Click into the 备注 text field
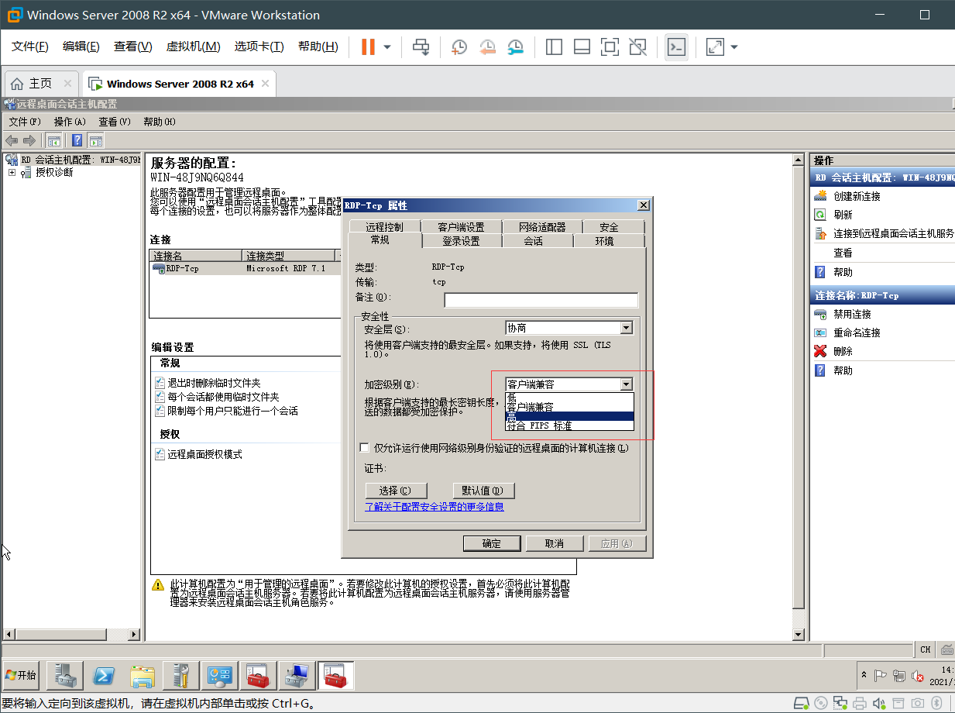955x713 pixels. 541,300
